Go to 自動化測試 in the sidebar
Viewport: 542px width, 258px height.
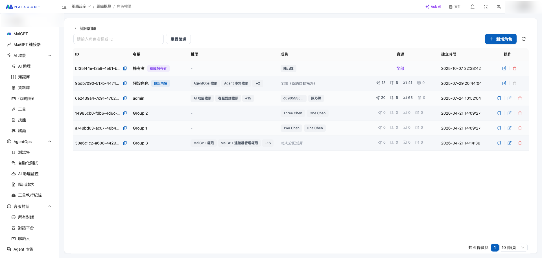pos(28,163)
